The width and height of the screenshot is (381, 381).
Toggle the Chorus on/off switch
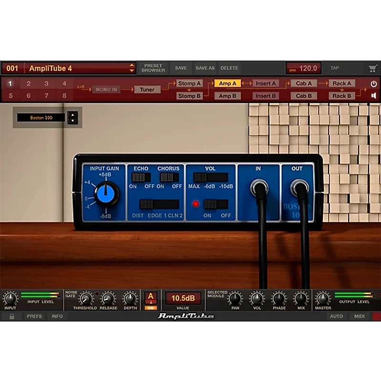click(169, 177)
